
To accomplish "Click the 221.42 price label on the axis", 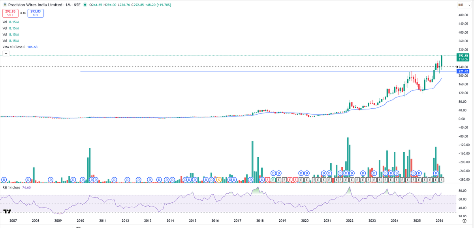I will click(464, 72).
